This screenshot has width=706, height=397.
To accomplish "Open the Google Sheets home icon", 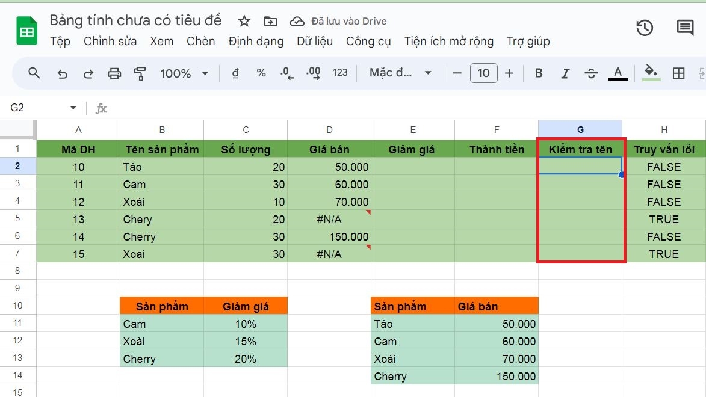I will click(26, 31).
